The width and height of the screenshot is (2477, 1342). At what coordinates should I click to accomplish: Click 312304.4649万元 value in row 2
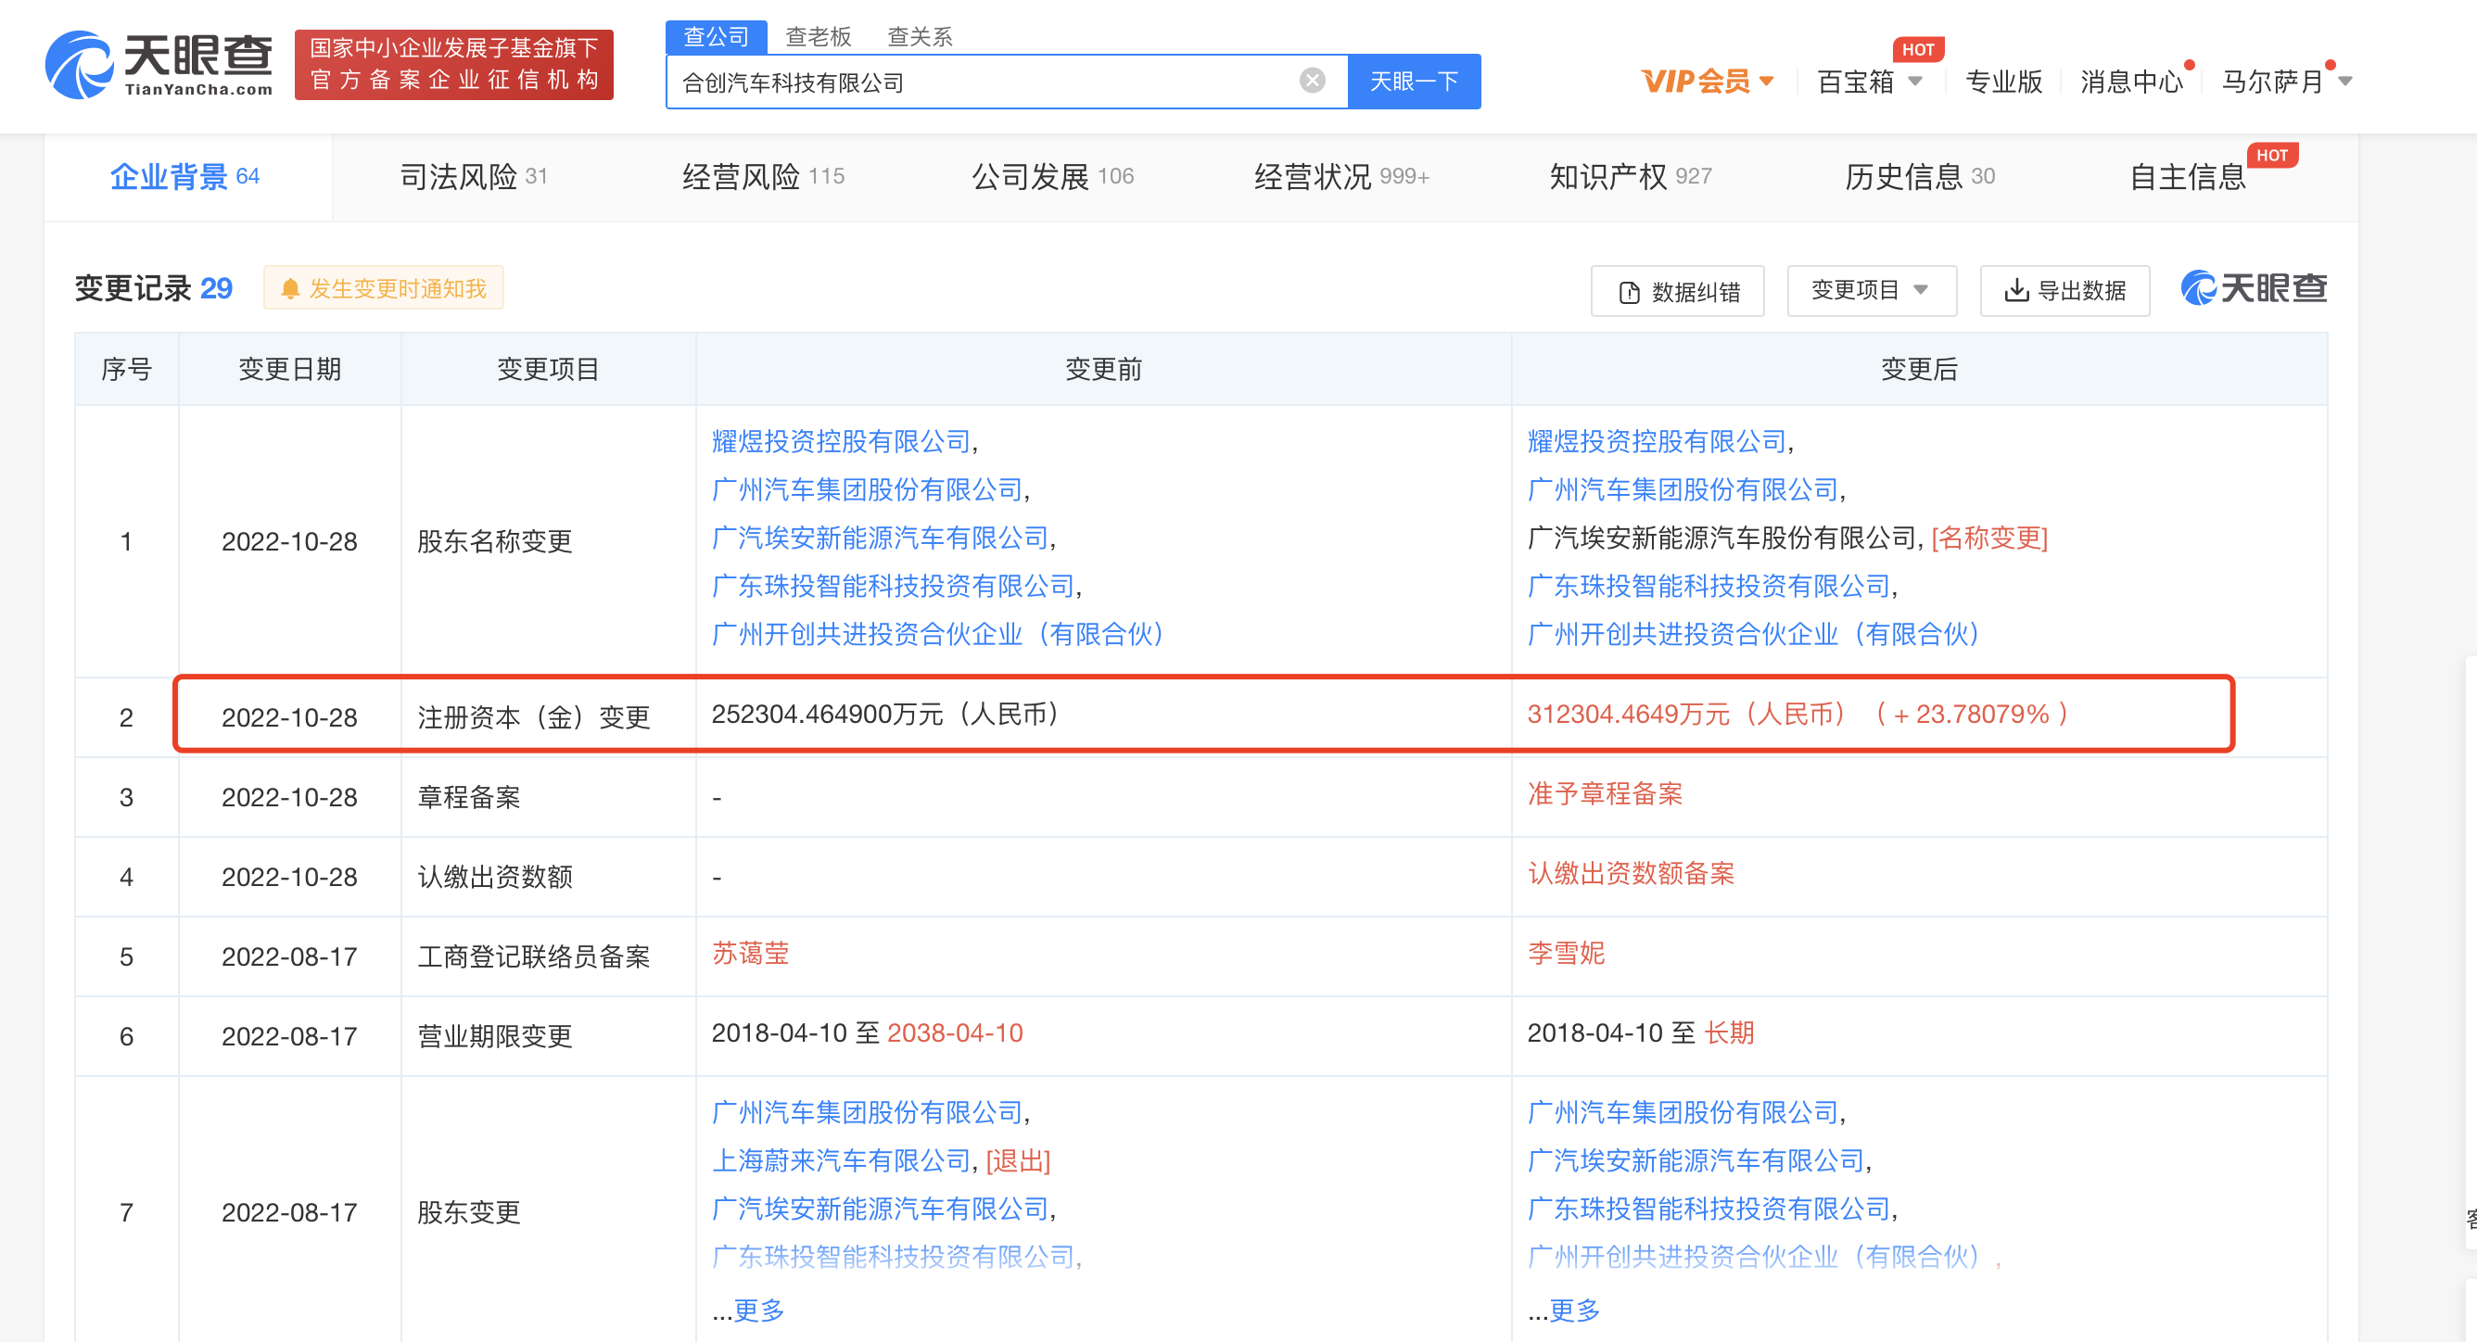tap(1687, 714)
